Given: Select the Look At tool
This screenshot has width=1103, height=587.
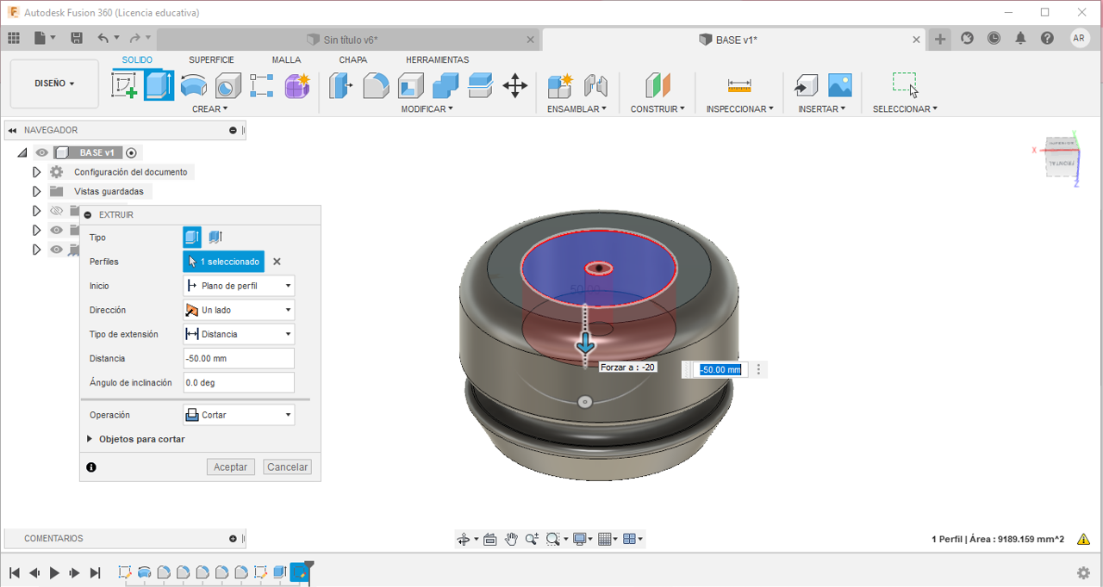Looking at the screenshot, I should click(489, 539).
